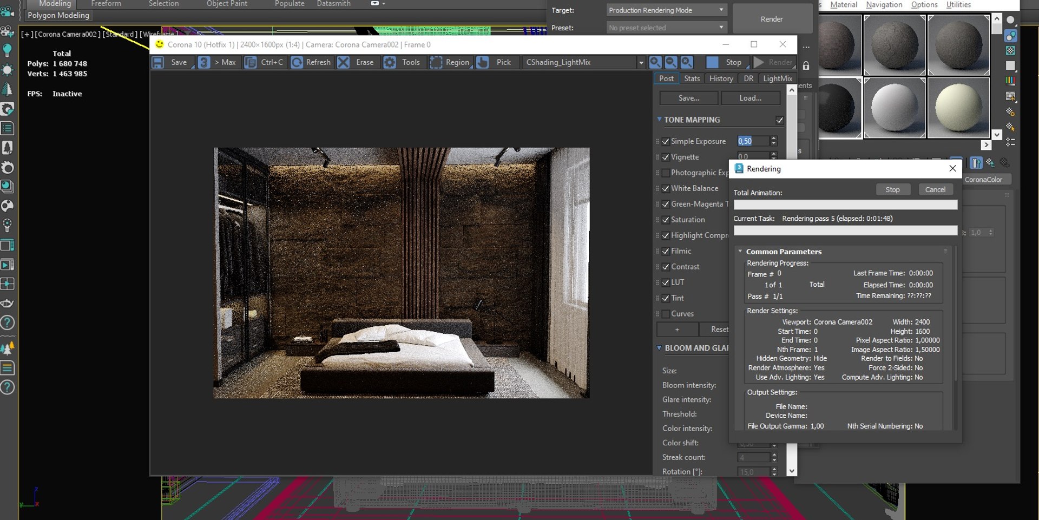The image size is (1039, 520).
Task: Click the lock icon beside frame buffer
Action: (806, 65)
